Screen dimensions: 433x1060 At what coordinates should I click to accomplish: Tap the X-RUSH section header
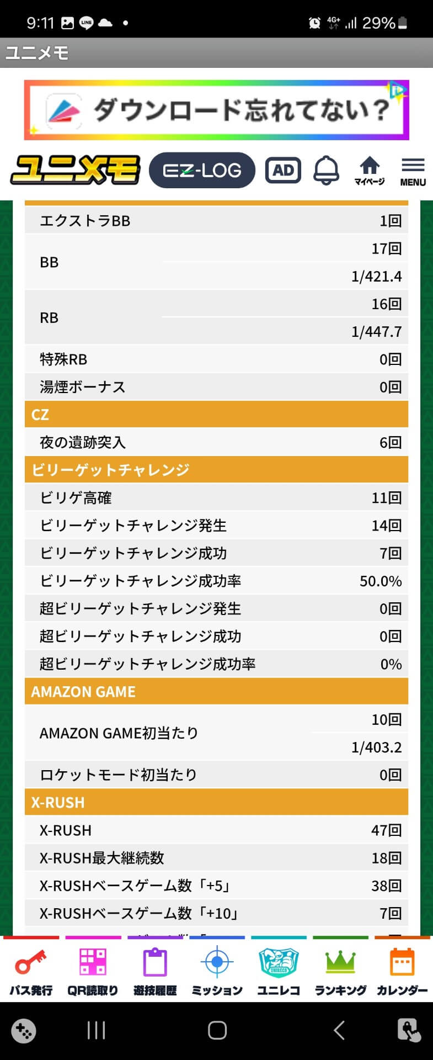point(216,802)
